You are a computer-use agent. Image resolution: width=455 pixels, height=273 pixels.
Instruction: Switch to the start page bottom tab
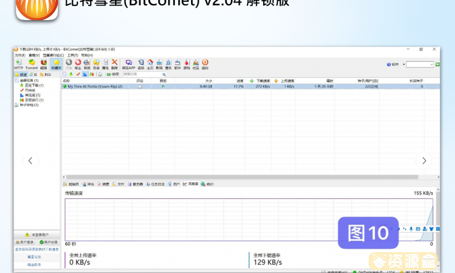71,184
